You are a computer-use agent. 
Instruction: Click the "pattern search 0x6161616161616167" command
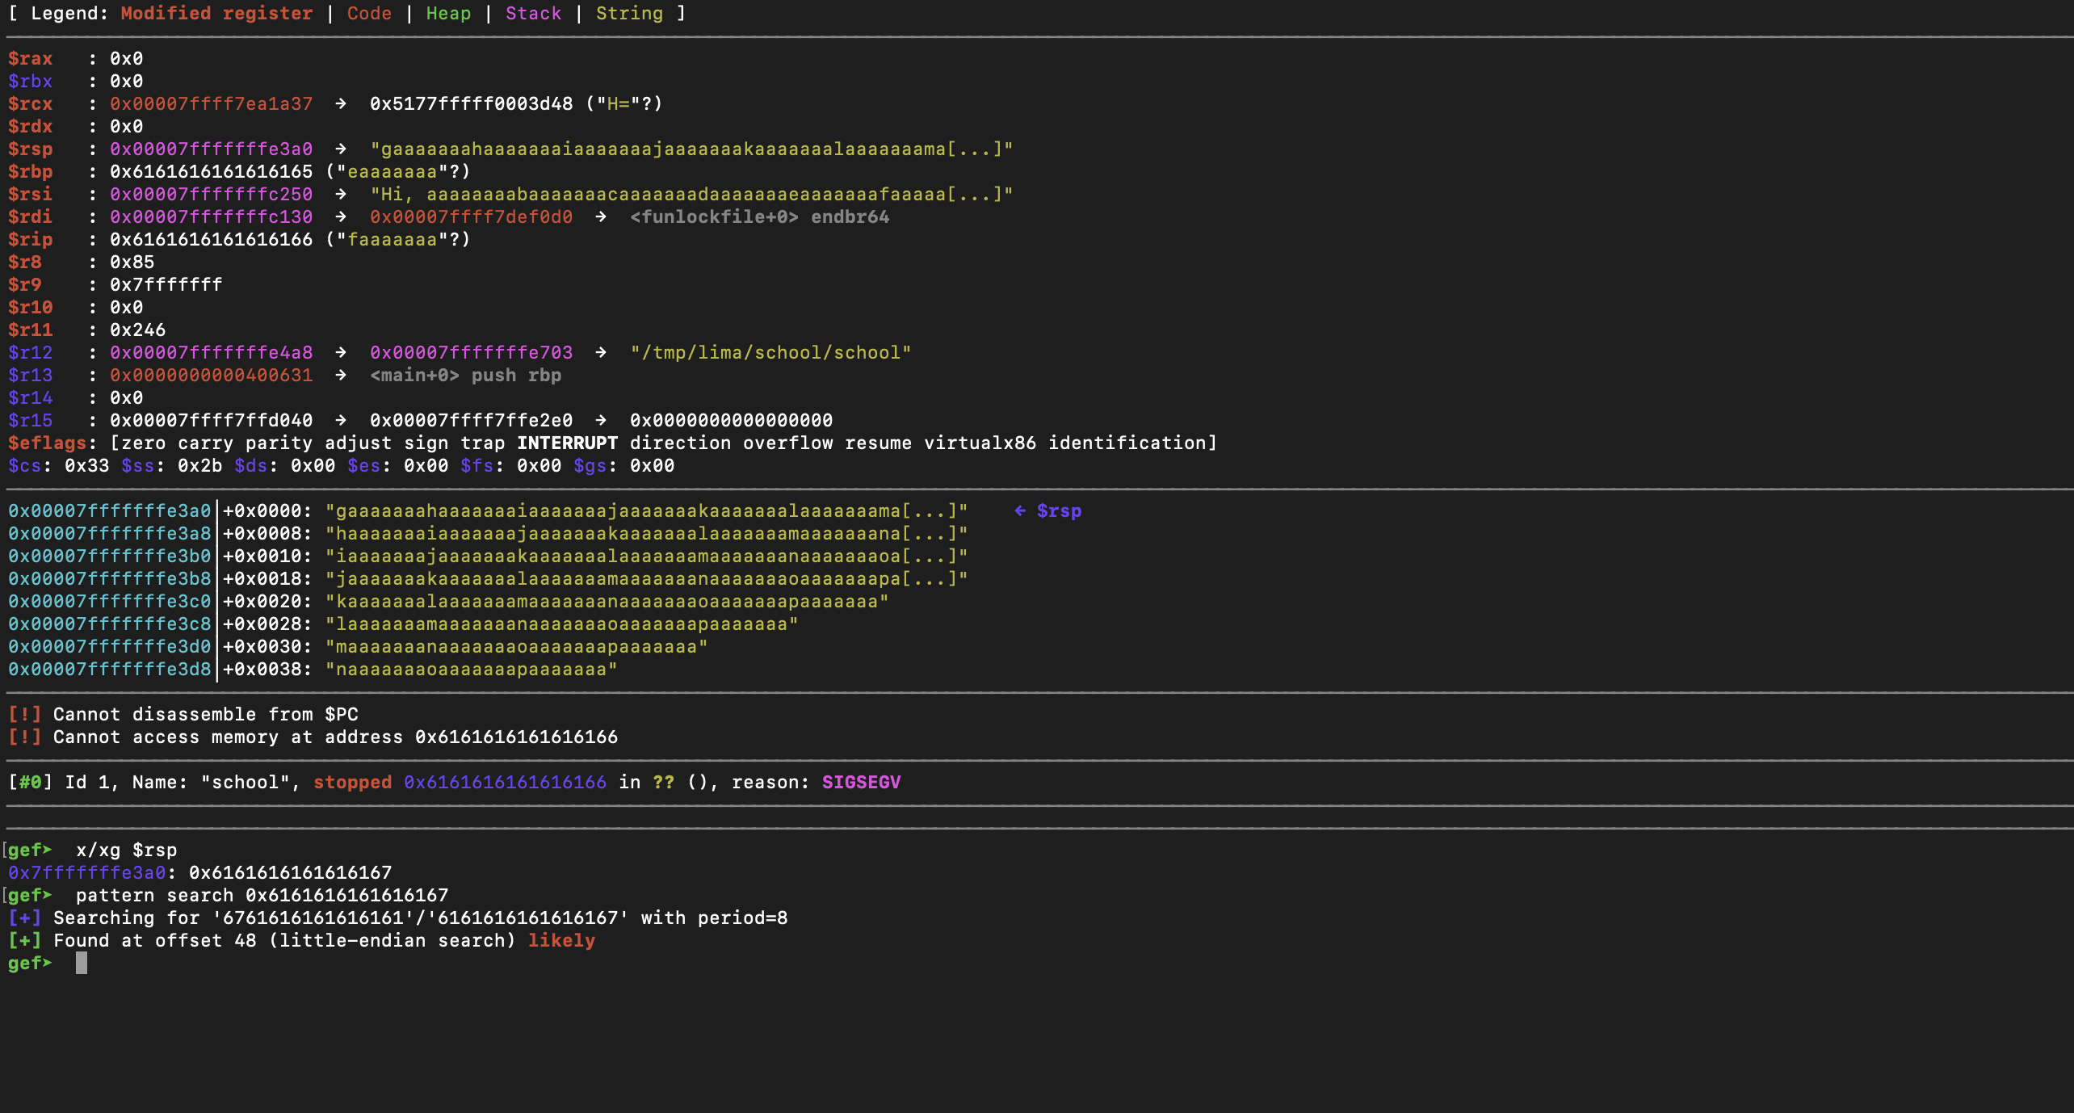point(262,896)
